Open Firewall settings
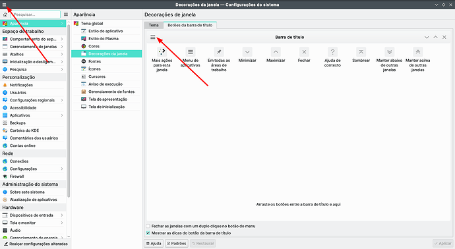Image resolution: width=455 pixels, height=249 pixels. coord(33,177)
